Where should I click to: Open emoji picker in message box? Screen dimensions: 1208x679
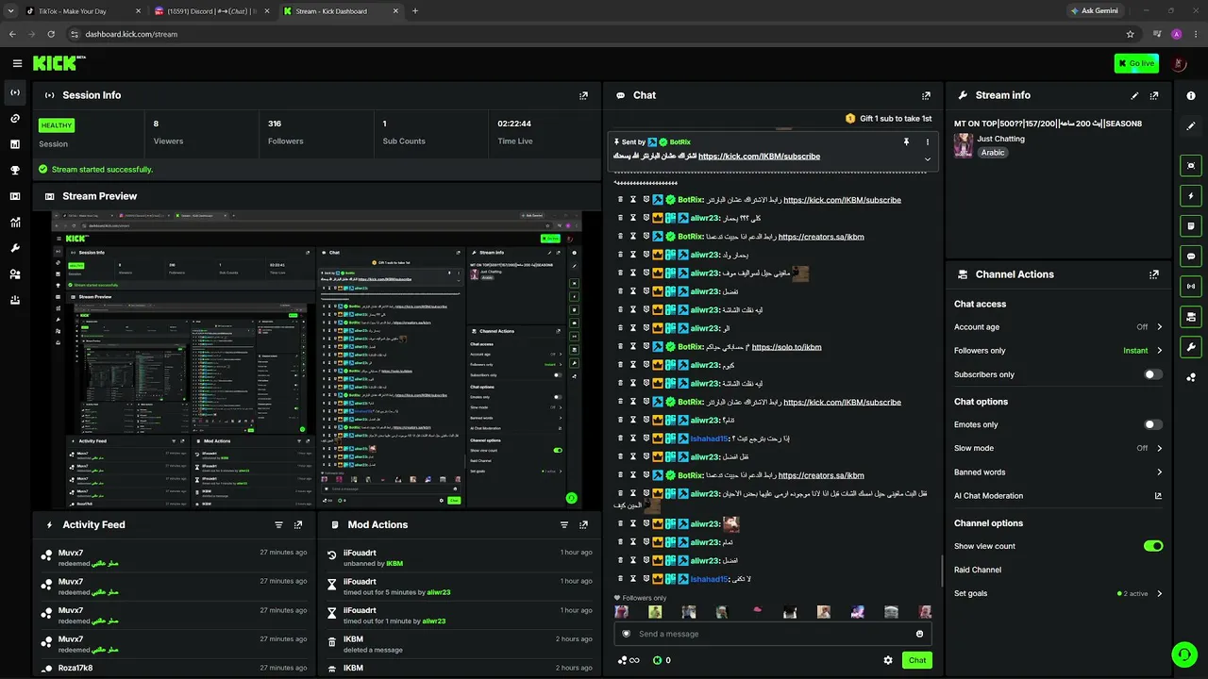point(919,634)
